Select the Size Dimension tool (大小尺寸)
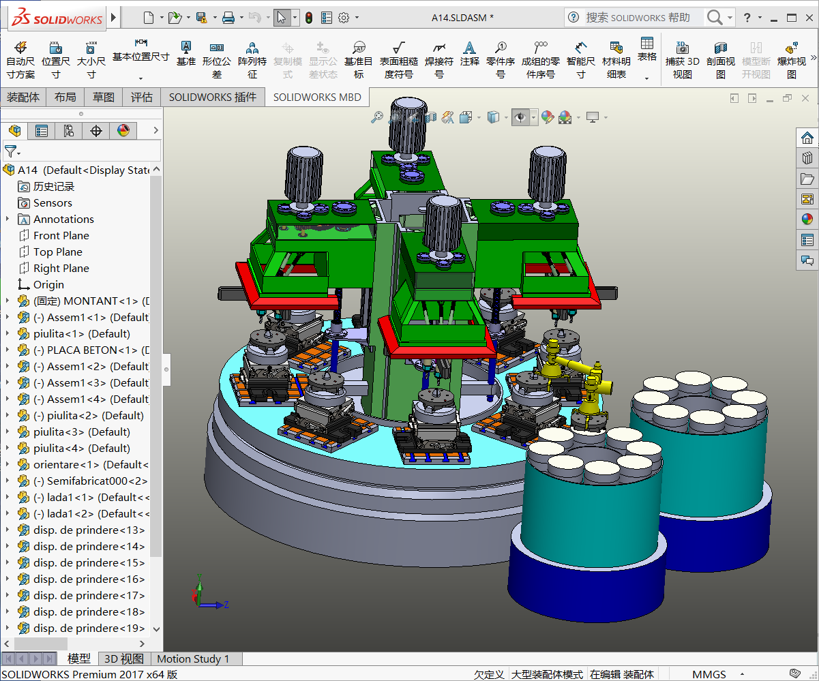Image resolution: width=819 pixels, height=681 pixels. click(91, 59)
